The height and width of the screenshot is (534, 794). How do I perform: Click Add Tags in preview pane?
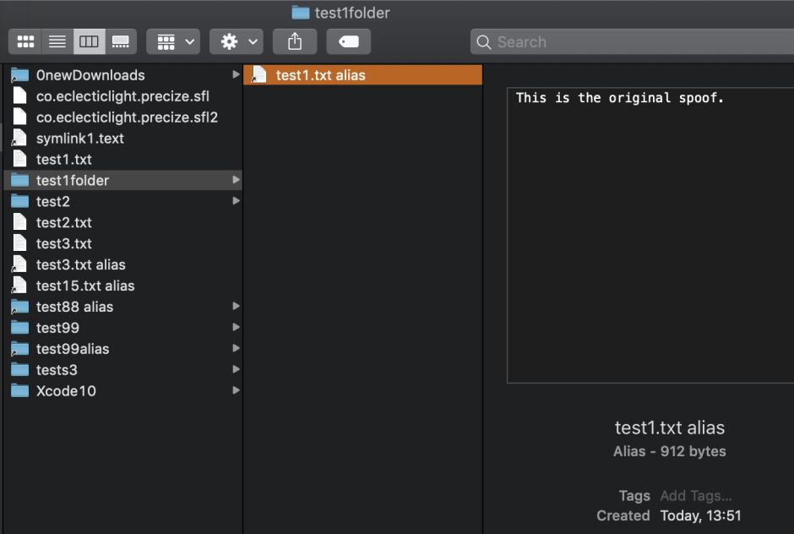695,496
